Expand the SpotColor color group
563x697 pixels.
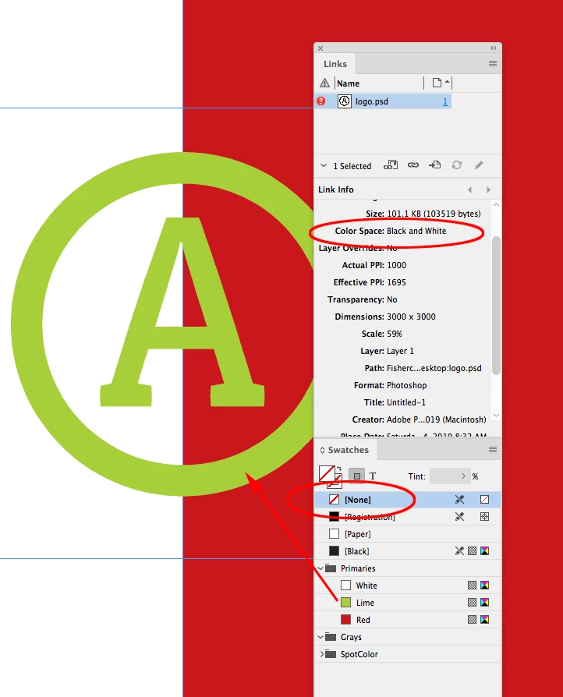point(321,654)
